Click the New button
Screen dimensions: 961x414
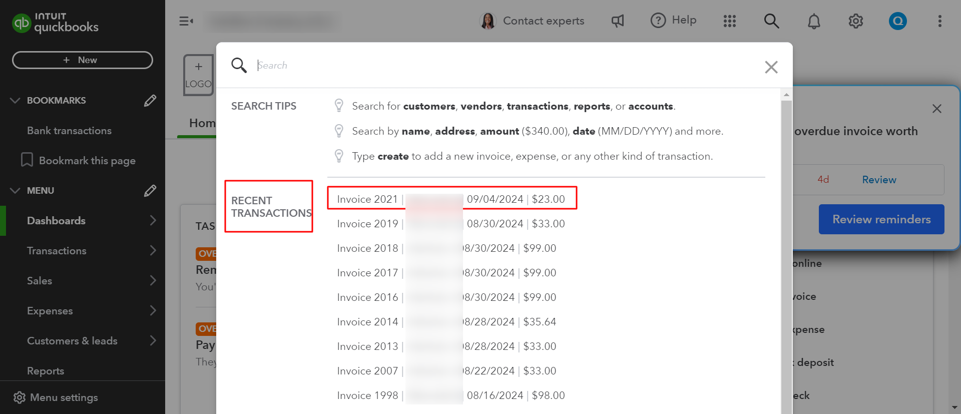[x=83, y=60]
